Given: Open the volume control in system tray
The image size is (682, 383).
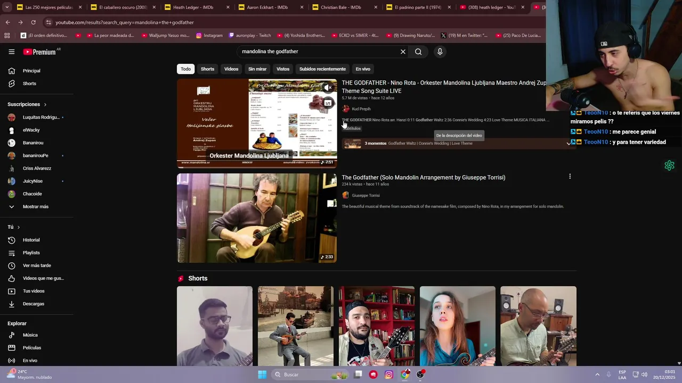Looking at the screenshot, I should coord(644,374).
